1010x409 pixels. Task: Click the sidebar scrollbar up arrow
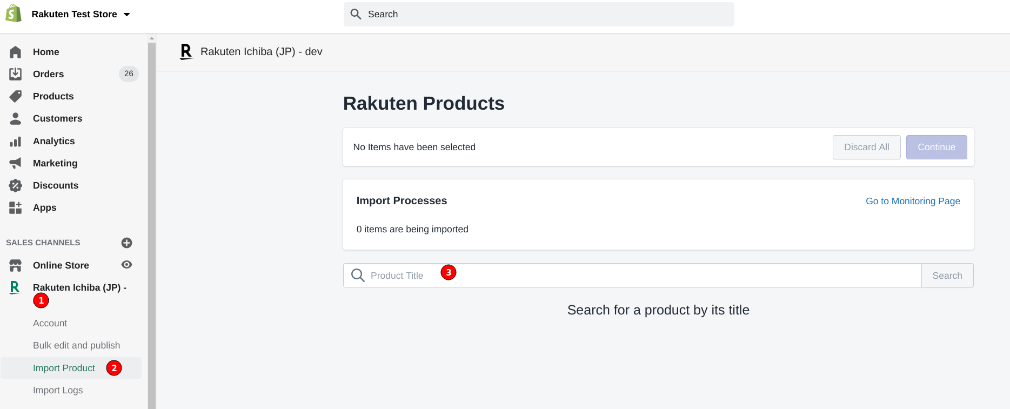(152, 38)
